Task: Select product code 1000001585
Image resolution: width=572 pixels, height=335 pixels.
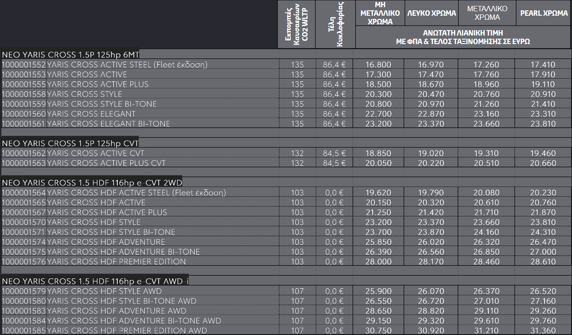Action: (24, 331)
